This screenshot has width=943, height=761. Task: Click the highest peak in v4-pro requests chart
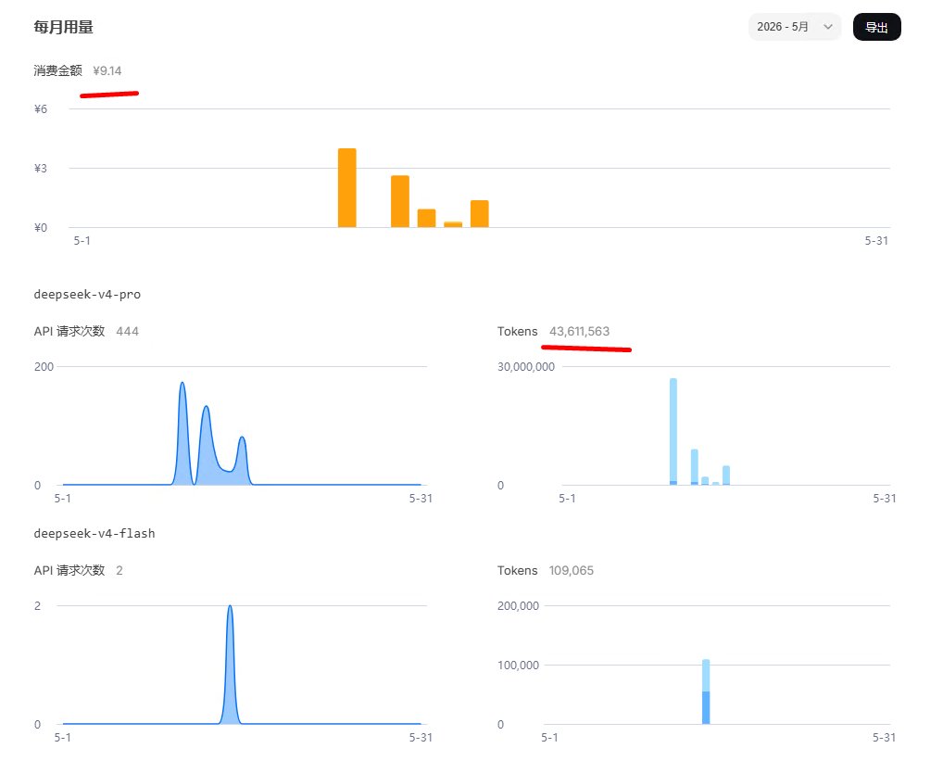(x=182, y=433)
